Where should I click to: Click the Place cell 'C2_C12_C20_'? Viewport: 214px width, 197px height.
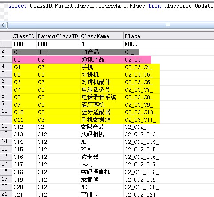click(x=142, y=187)
